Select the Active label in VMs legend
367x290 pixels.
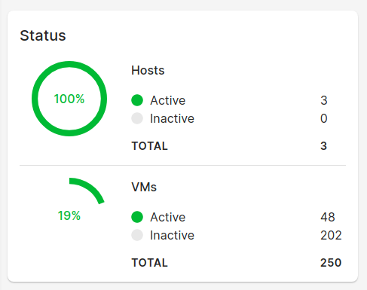(168, 217)
